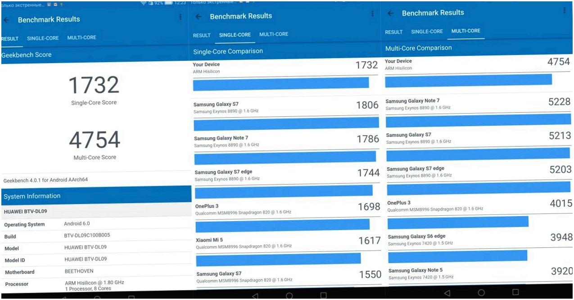Tap 'BTV-DL09C100B005' Build value

(x=87, y=235)
